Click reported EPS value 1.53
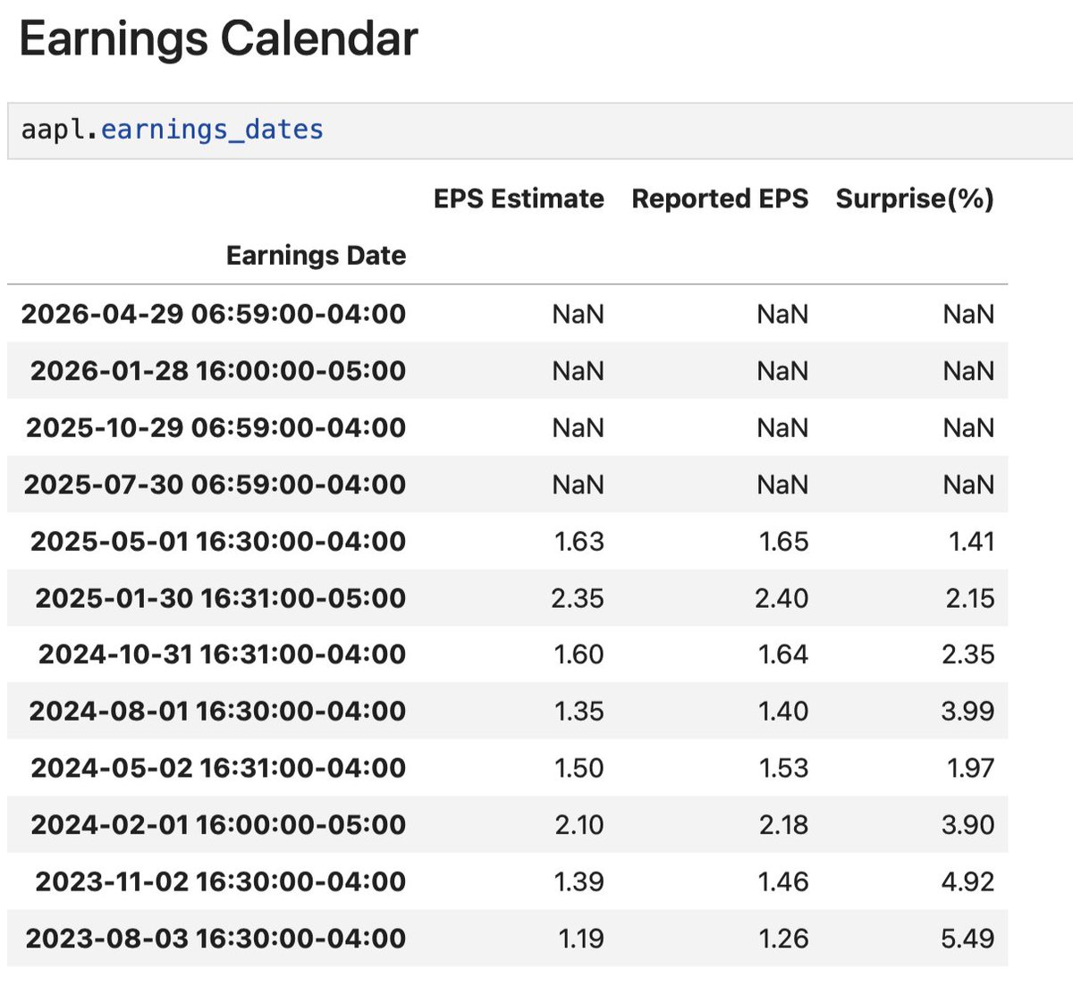This screenshot has width=1073, height=995. (783, 768)
